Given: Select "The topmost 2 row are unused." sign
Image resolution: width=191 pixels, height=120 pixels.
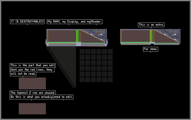Looking at the screenshot, I should pos(33,93).
